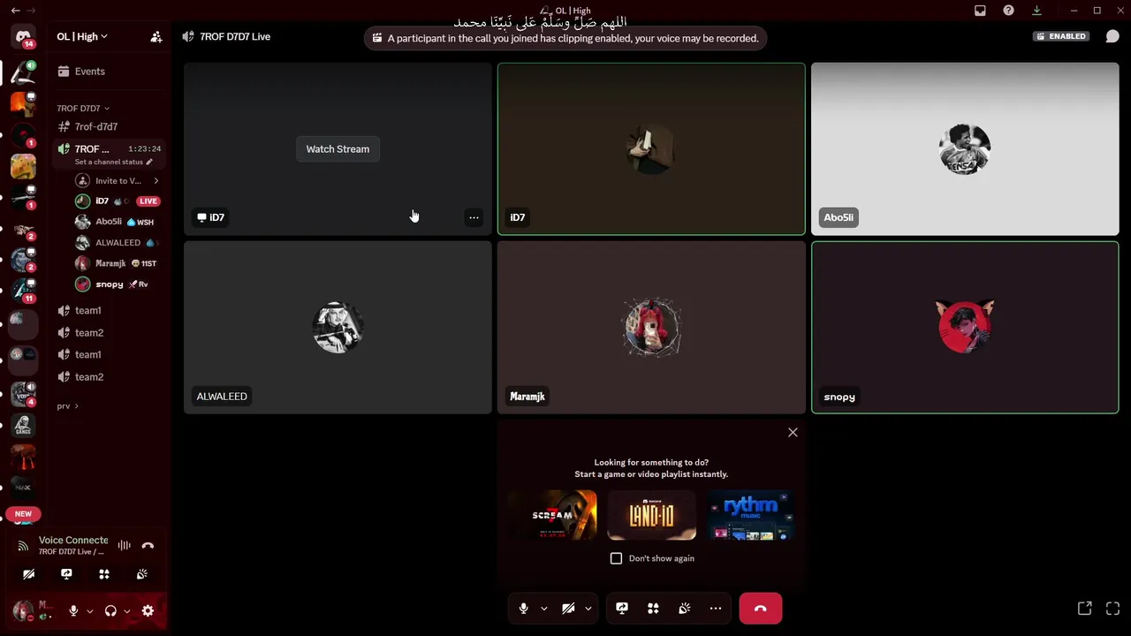Open the invite members icon beside OL | High
This screenshot has height=636, width=1131.
click(x=156, y=37)
